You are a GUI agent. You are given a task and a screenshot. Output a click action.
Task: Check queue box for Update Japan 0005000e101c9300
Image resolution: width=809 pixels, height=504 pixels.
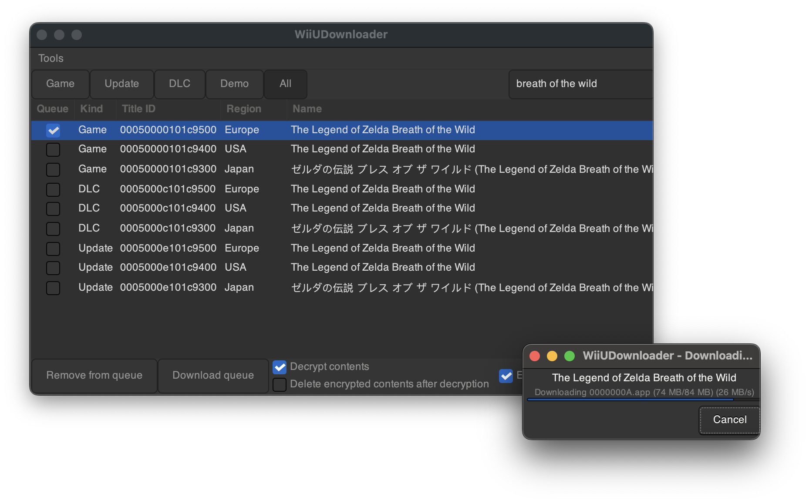[x=53, y=288]
